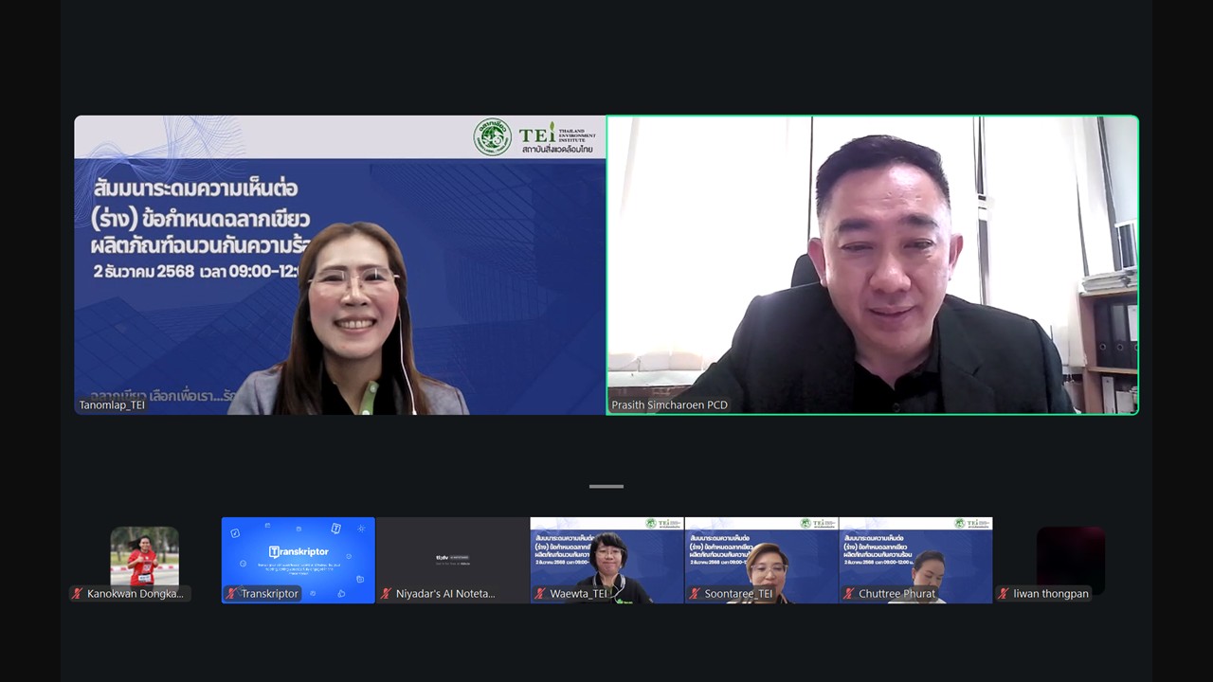This screenshot has height=682, width=1213.
Task: Click Soontaree_TEI's muted microphone icon
Action: (695, 594)
